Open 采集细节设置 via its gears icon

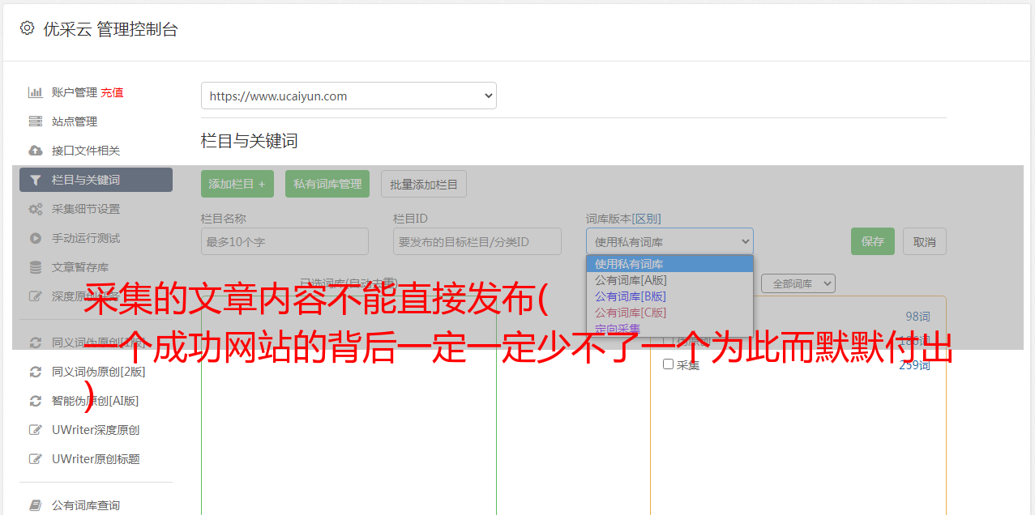coord(35,209)
